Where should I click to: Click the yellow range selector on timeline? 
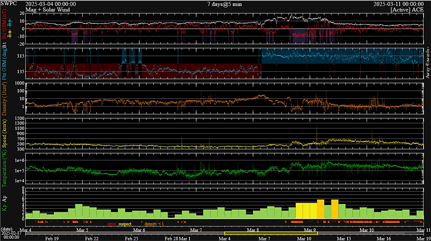(x=271, y=233)
